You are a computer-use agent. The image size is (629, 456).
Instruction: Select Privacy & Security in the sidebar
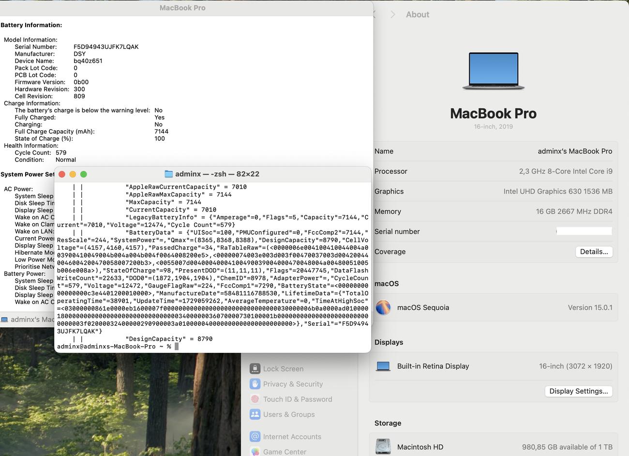click(293, 384)
